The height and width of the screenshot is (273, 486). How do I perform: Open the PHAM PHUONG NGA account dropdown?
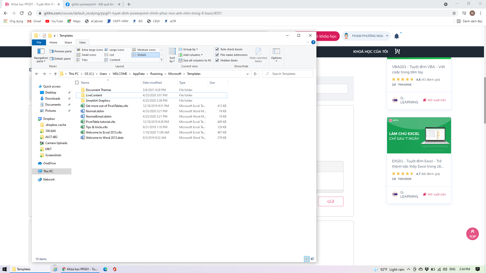click(366, 36)
